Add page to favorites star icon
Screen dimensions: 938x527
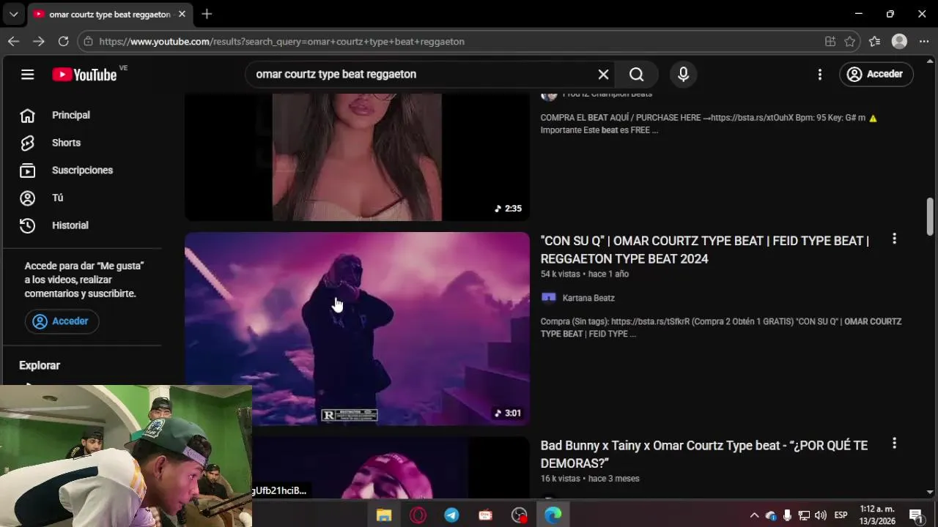pos(849,42)
